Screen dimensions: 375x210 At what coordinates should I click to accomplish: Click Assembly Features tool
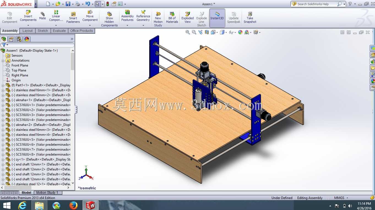127,16
